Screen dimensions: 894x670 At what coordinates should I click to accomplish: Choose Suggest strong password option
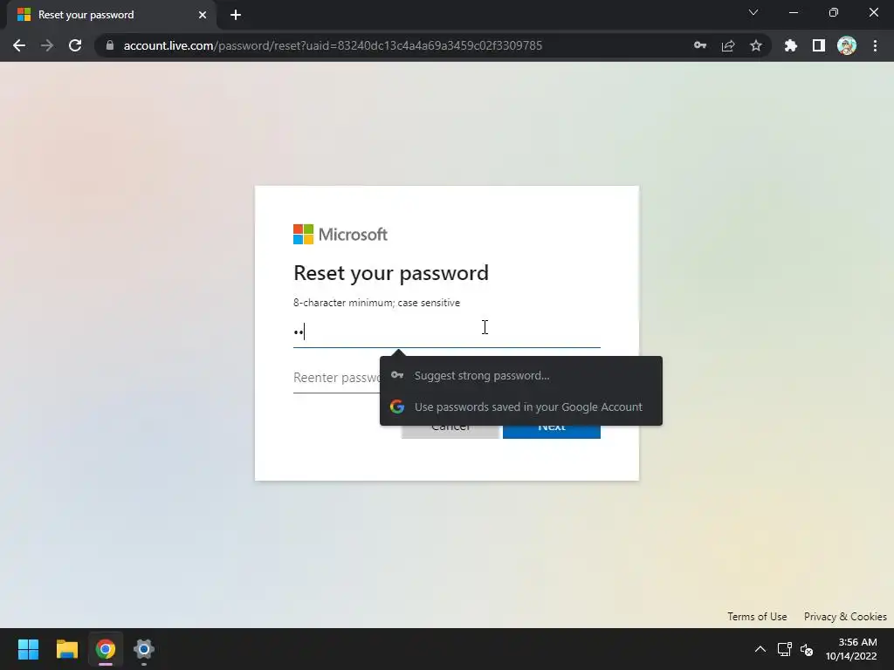521,375
